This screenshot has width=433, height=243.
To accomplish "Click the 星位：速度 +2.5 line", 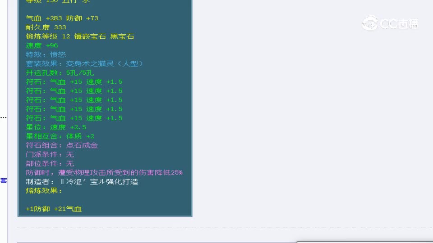I will (x=56, y=127).
